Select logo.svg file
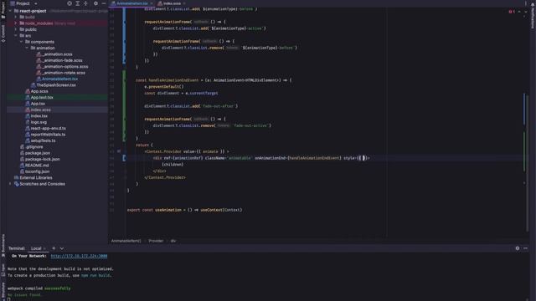Viewport: 536px width, 301px height. point(39,122)
